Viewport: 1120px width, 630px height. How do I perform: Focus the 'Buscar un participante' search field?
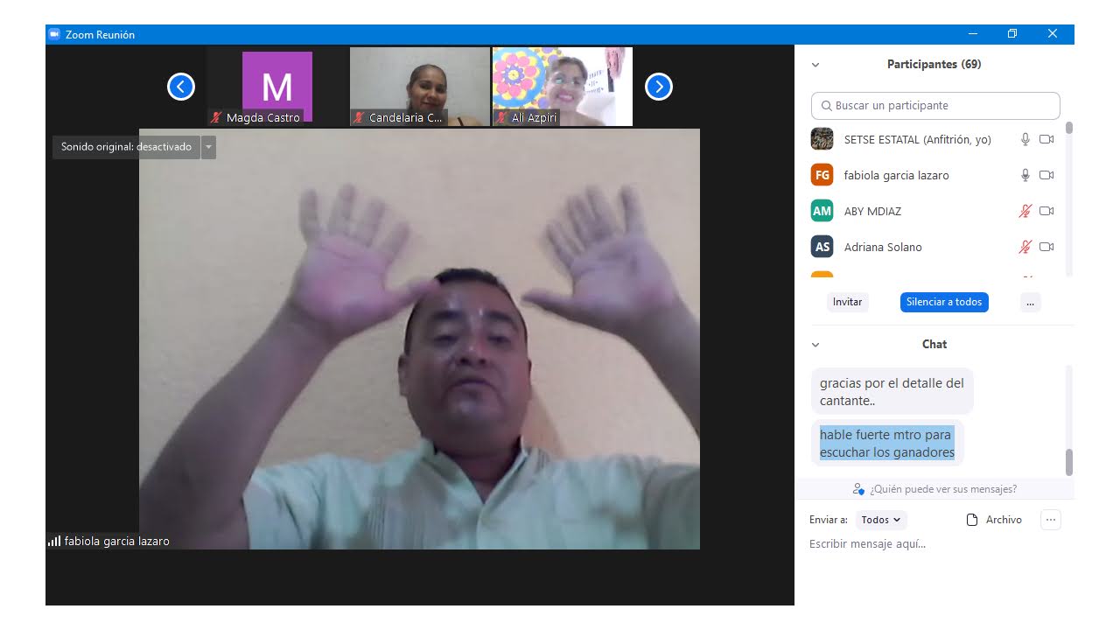(935, 106)
